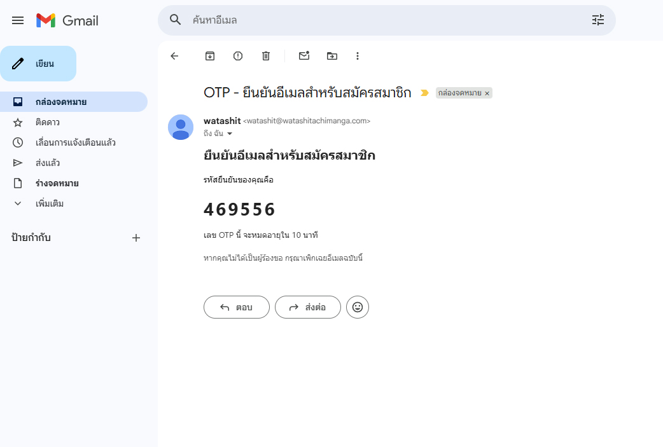Open the Move to folder icon
The width and height of the screenshot is (663, 447).
tap(332, 56)
